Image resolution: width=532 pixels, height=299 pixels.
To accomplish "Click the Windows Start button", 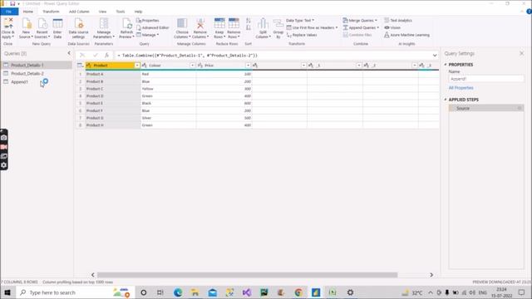I will click(7, 292).
